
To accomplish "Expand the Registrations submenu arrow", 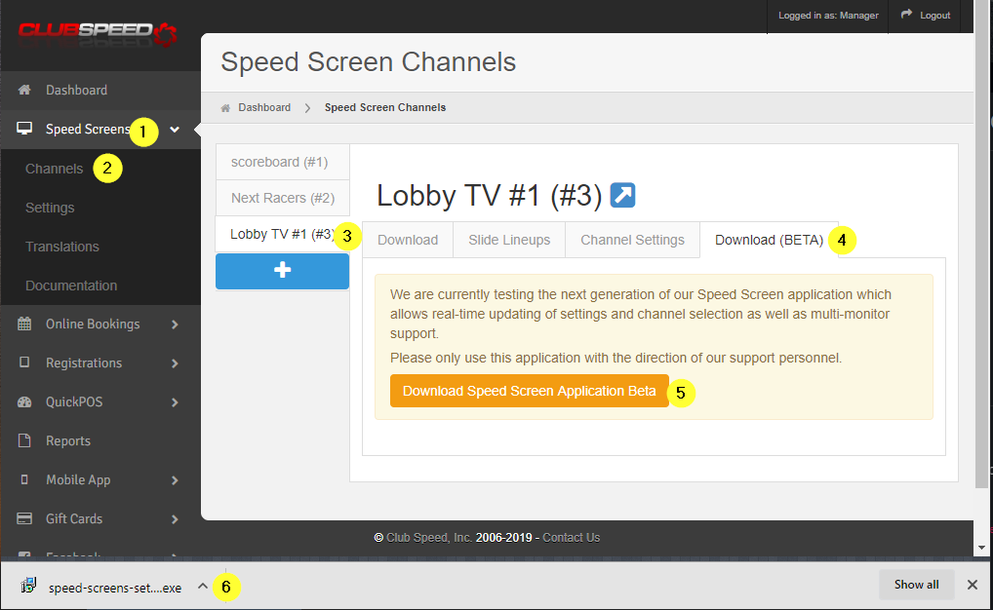I will pos(175,363).
